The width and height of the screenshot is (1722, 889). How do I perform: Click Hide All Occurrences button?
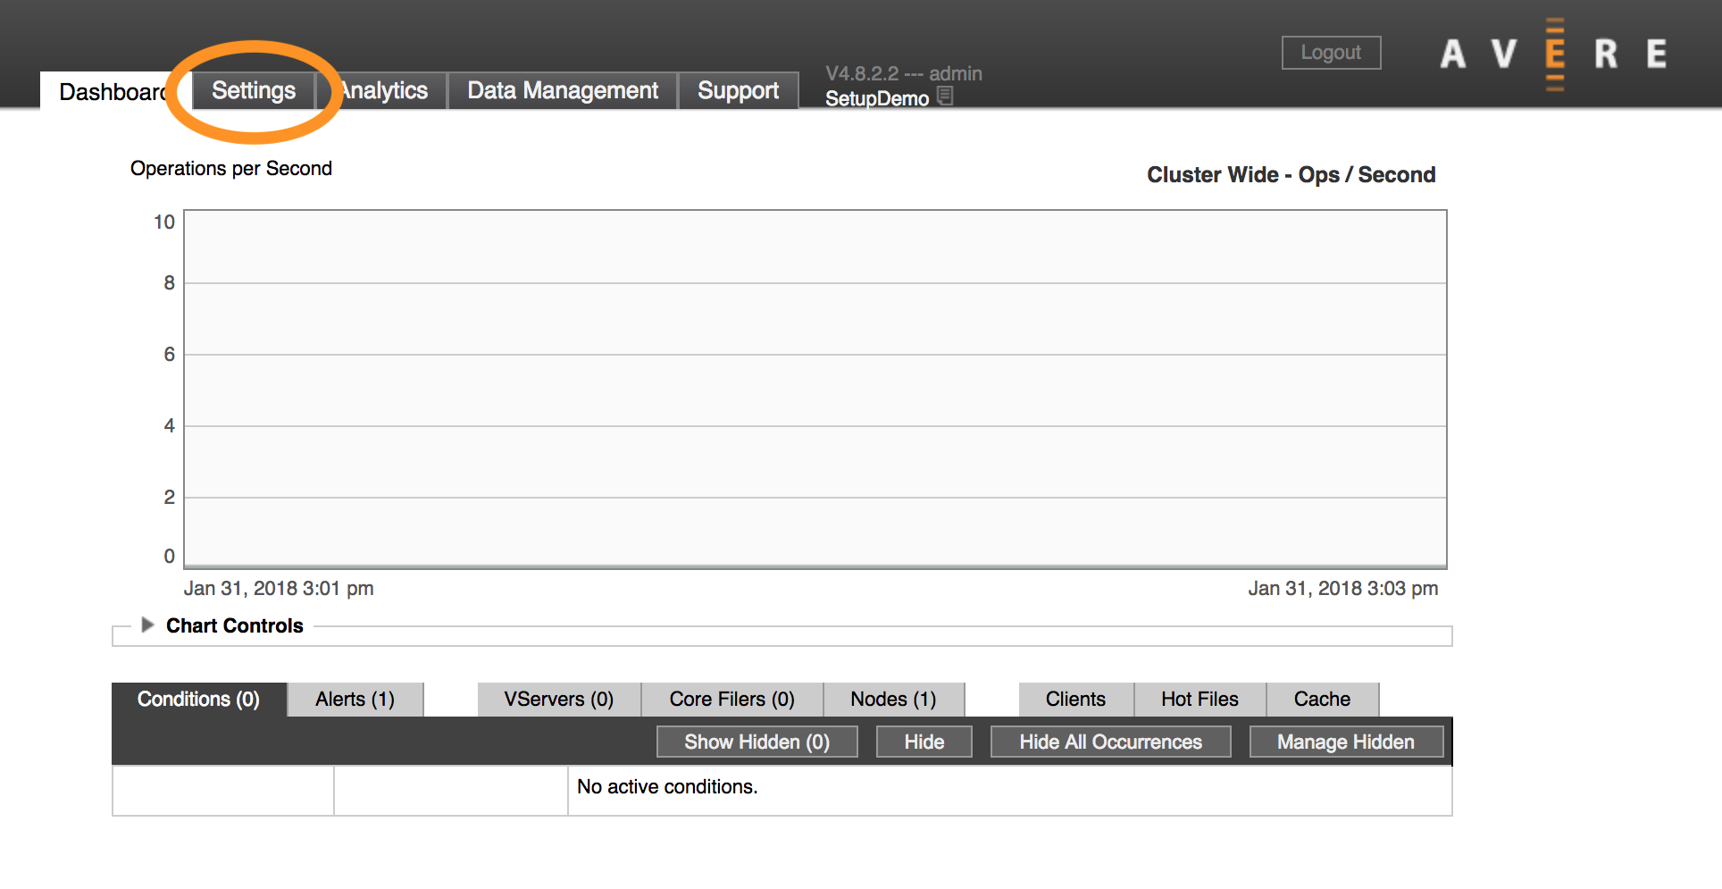1111,742
